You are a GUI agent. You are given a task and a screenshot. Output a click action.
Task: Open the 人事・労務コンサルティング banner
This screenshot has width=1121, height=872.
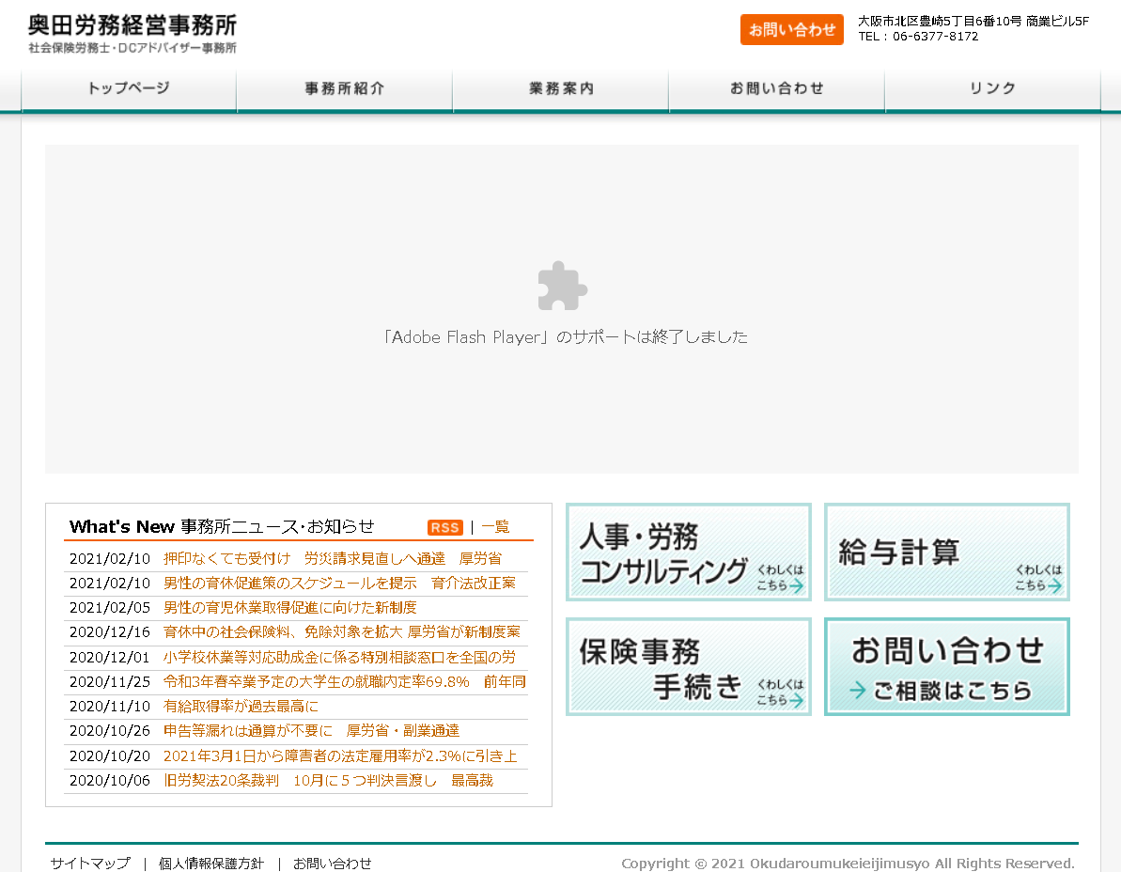click(x=688, y=552)
